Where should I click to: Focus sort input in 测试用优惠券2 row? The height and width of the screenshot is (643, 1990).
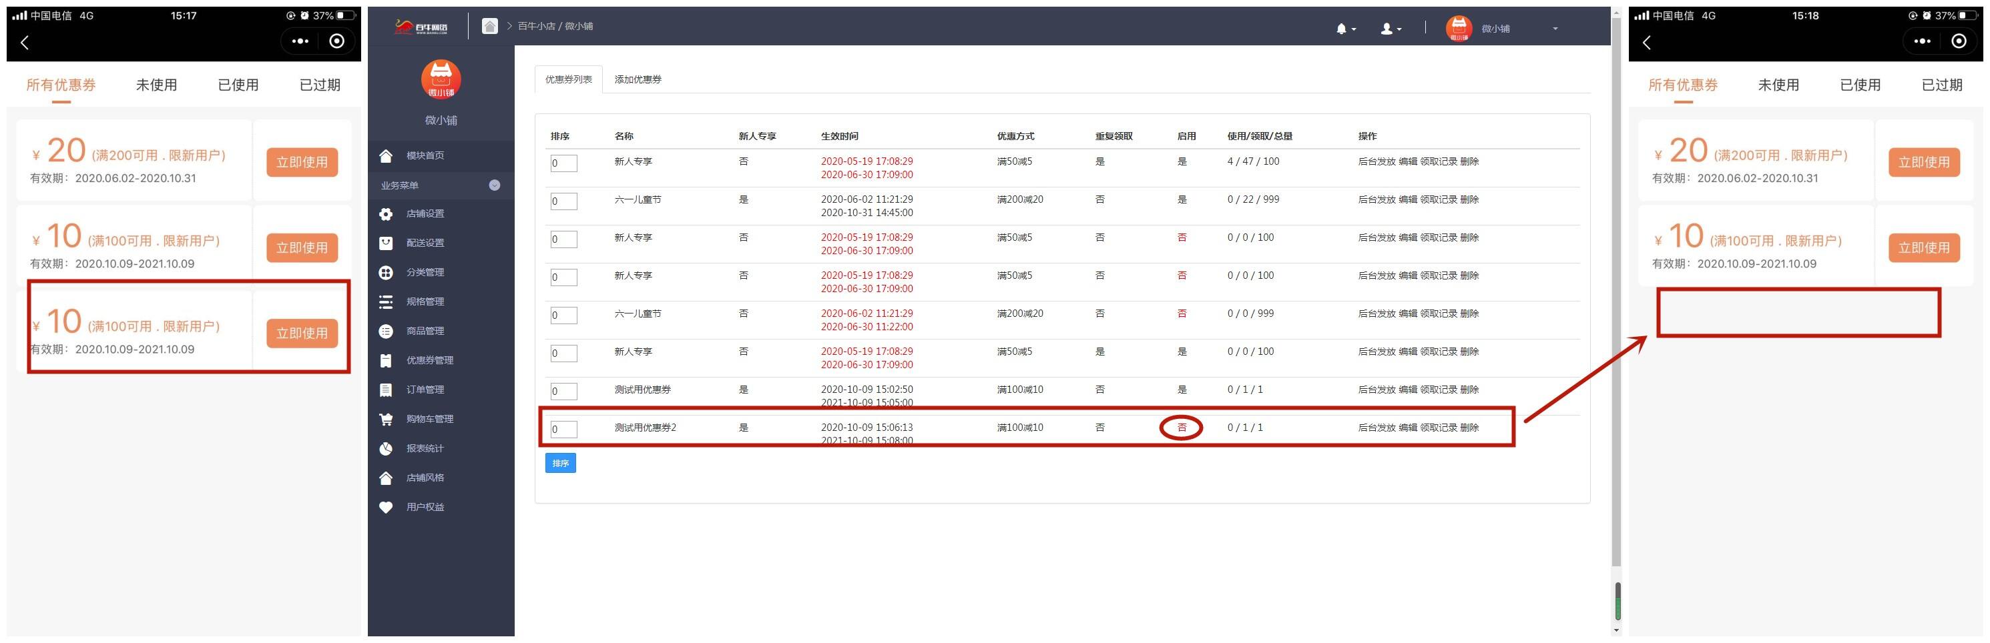tap(564, 429)
